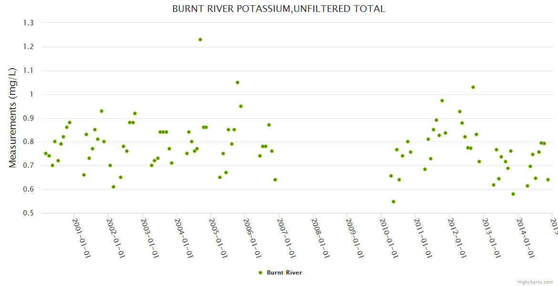The image size is (558, 286).
Task: Click the Burnt River legend marker dot
Action: [260, 273]
